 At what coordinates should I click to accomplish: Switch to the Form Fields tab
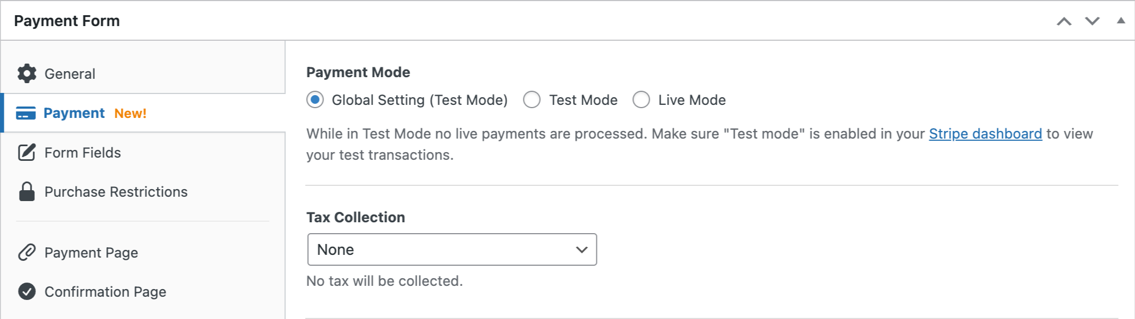(83, 153)
